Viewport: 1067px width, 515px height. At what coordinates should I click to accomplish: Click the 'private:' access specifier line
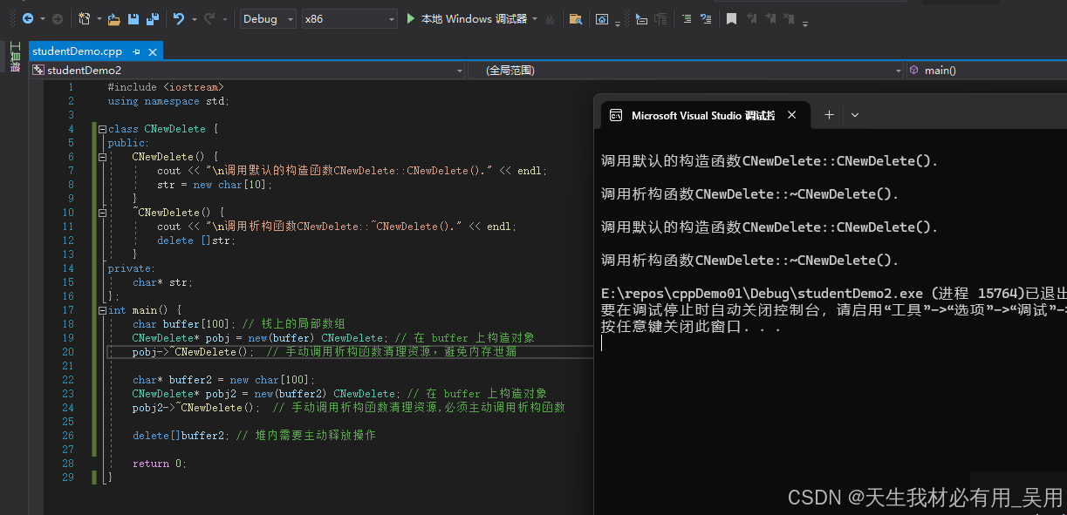[132, 268]
